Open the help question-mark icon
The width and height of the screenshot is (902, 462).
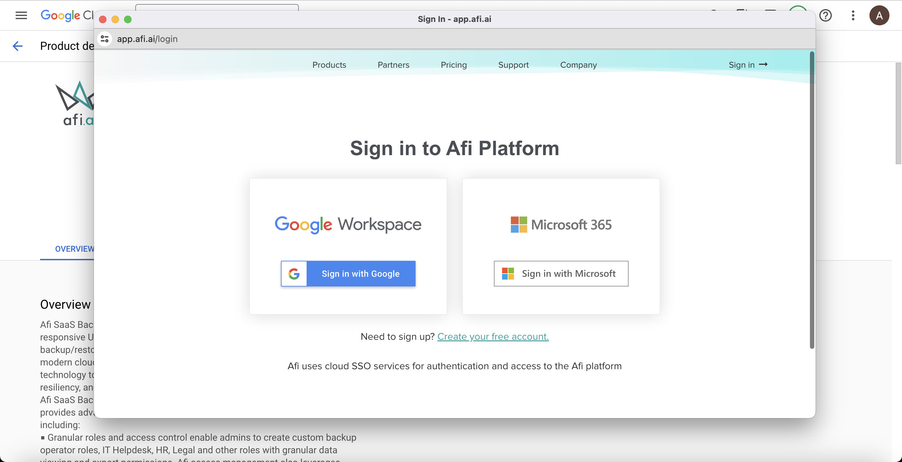[x=826, y=15]
